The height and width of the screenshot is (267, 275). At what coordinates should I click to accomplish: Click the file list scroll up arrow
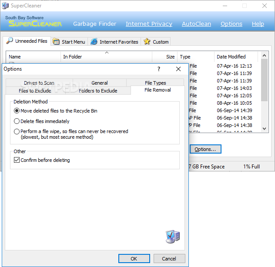pos(264,55)
